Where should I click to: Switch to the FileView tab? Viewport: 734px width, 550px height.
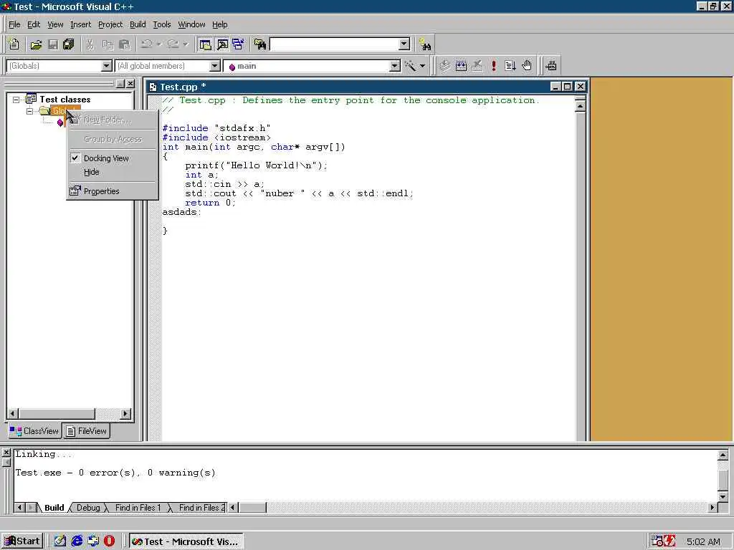[x=86, y=430]
